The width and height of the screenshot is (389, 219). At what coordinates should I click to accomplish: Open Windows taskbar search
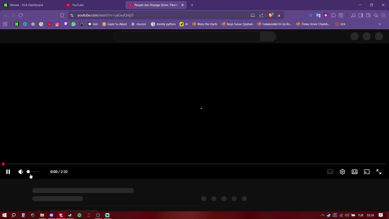[14, 215]
